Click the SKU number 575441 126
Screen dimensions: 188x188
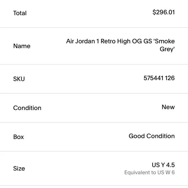pyautogui.click(x=159, y=78)
